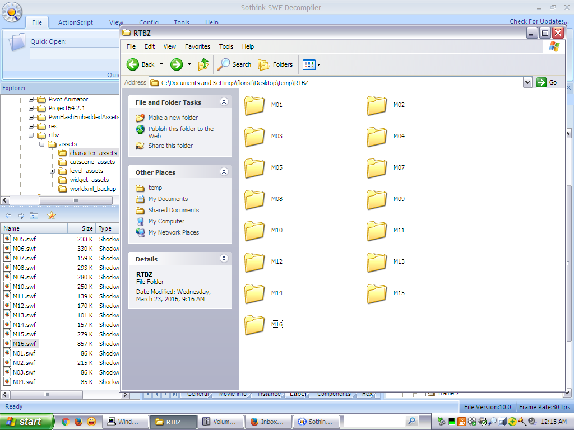This screenshot has width=574, height=430.
Task: Open temp in Other Places
Action: (x=155, y=188)
